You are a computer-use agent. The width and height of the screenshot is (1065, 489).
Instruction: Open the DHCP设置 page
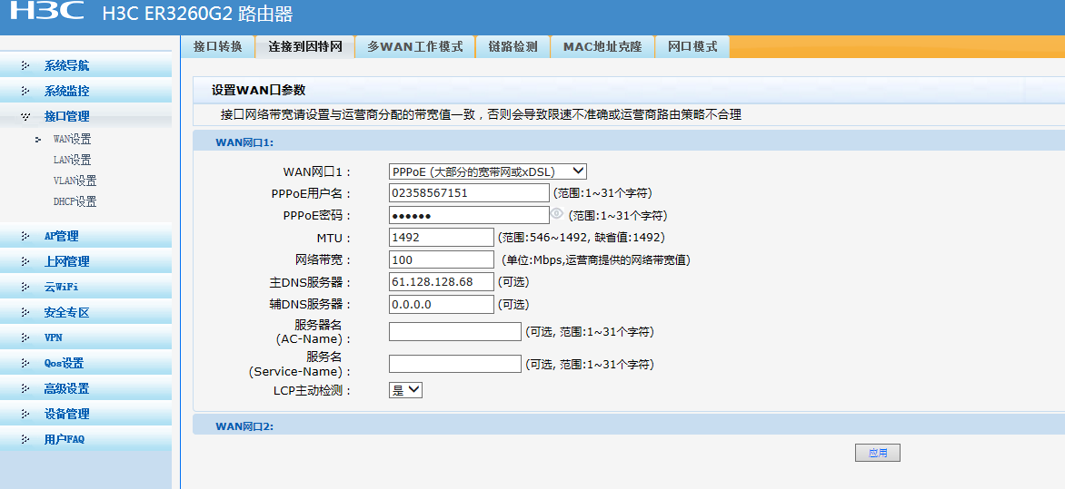click(x=75, y=202)
